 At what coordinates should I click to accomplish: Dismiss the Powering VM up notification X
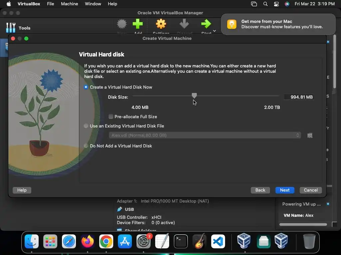[328, 204]
